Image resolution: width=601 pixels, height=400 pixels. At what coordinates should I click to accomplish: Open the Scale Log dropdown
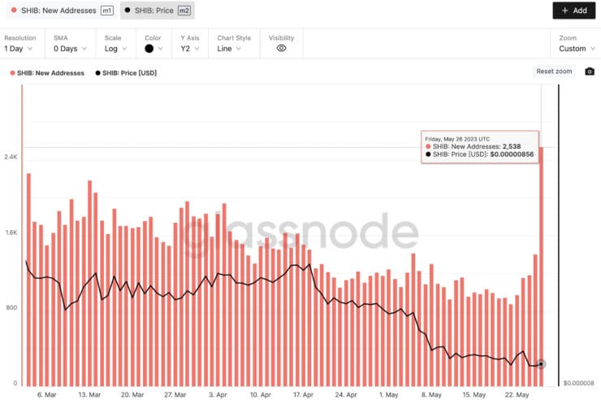[115, 49]
